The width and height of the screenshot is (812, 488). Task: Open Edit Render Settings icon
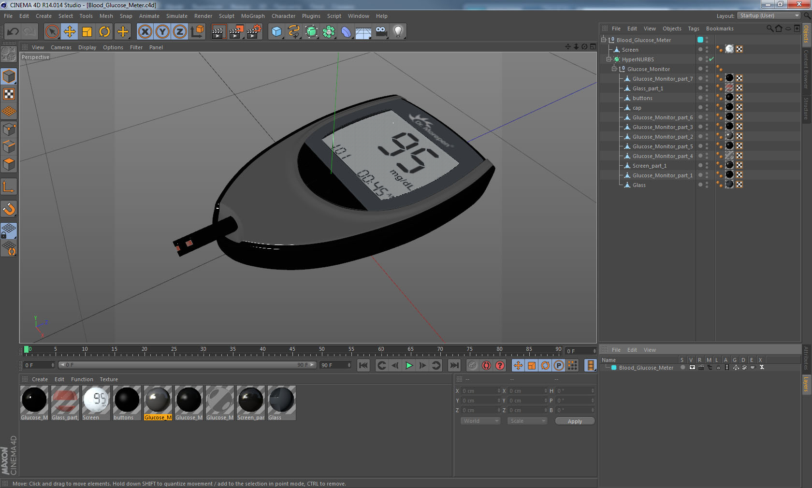[254, 32]
